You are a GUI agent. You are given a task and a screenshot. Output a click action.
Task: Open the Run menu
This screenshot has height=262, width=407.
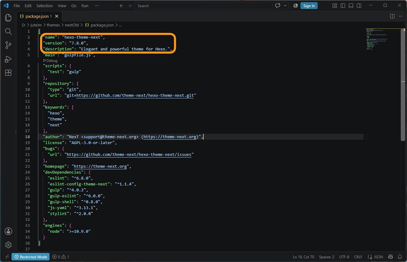(85, 6)
